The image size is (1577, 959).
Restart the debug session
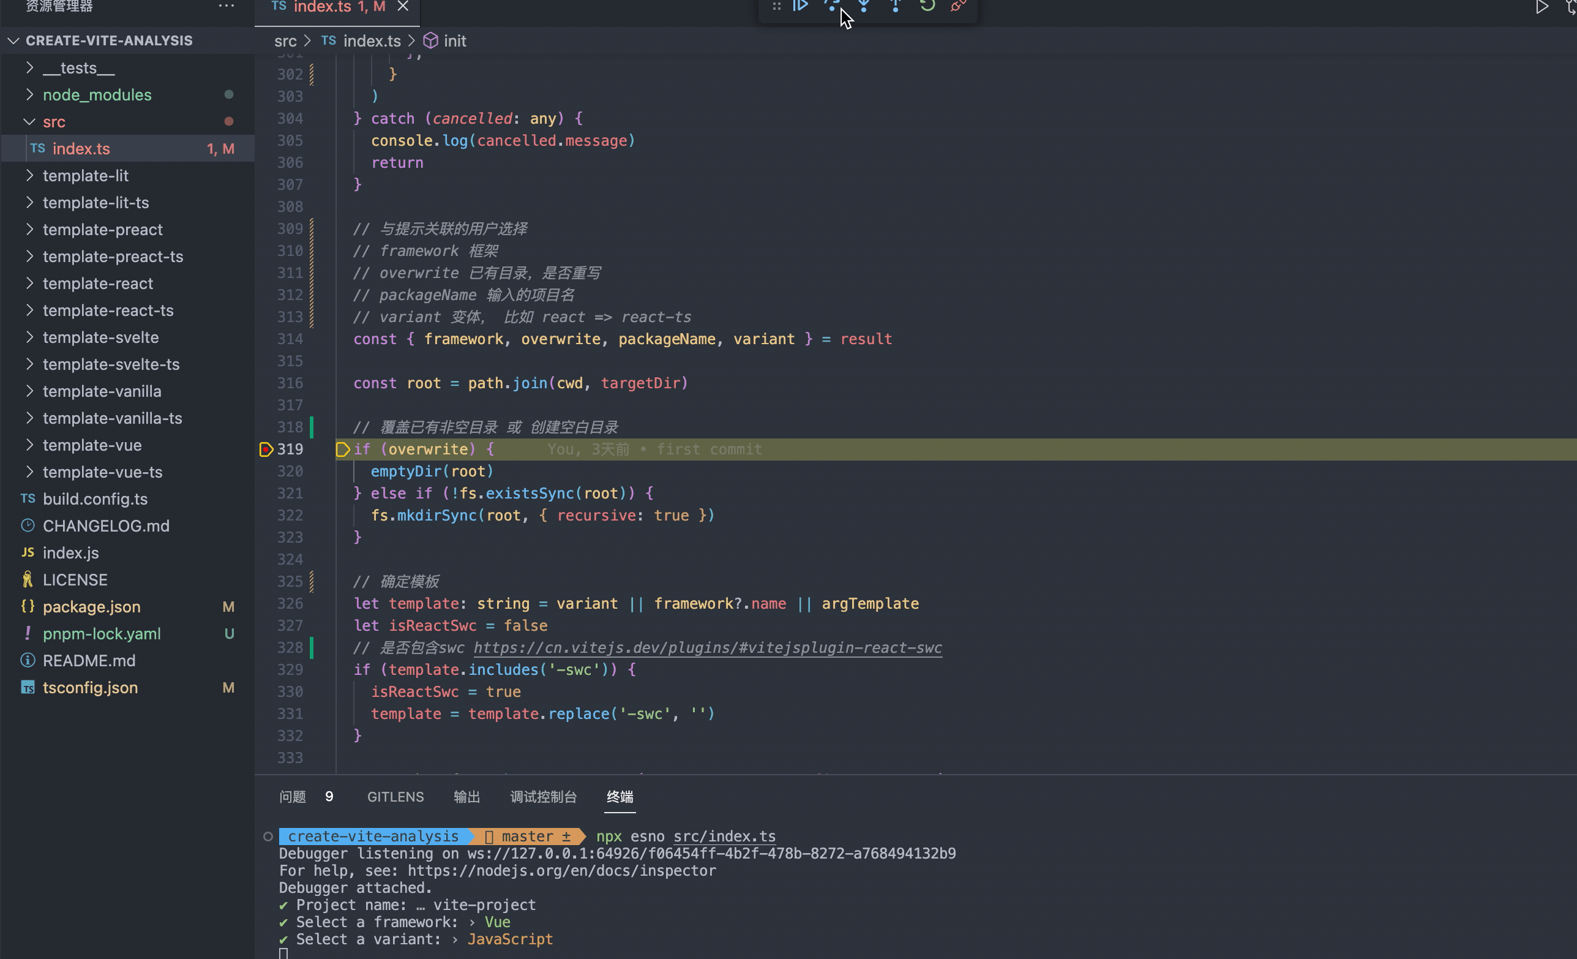point(926,6)
